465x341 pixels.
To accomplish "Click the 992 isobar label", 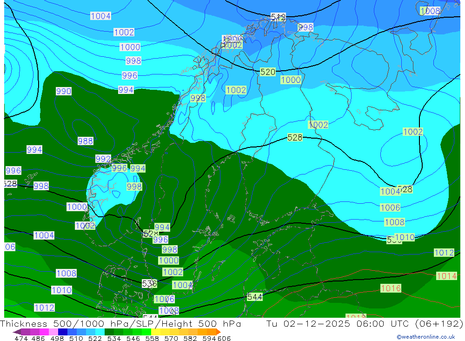I will point(103,159).
